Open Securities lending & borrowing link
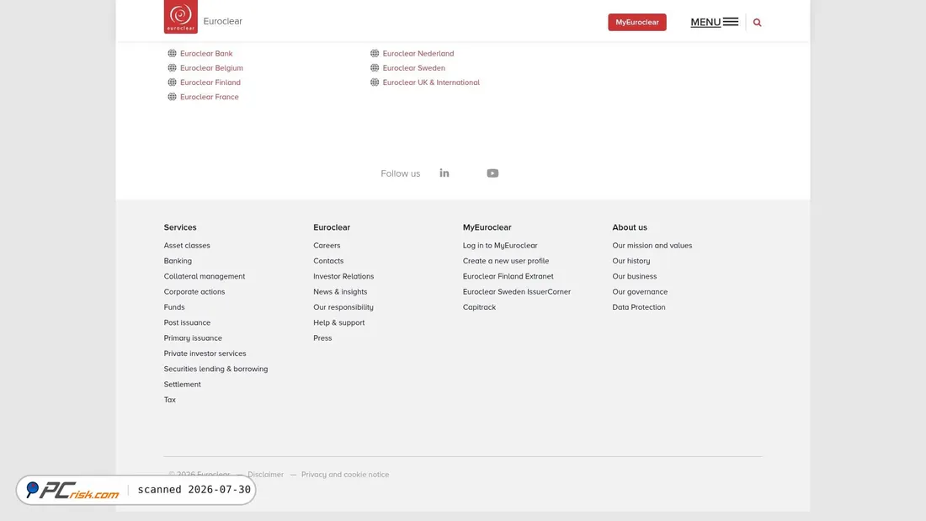 coord(216,369)
